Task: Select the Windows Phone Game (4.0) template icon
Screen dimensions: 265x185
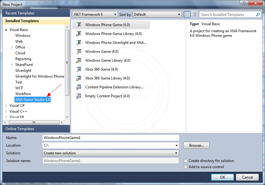Action: coord(79,25)
